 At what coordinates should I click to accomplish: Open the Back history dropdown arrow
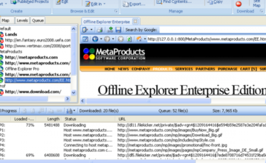click(x=101, y=39)
